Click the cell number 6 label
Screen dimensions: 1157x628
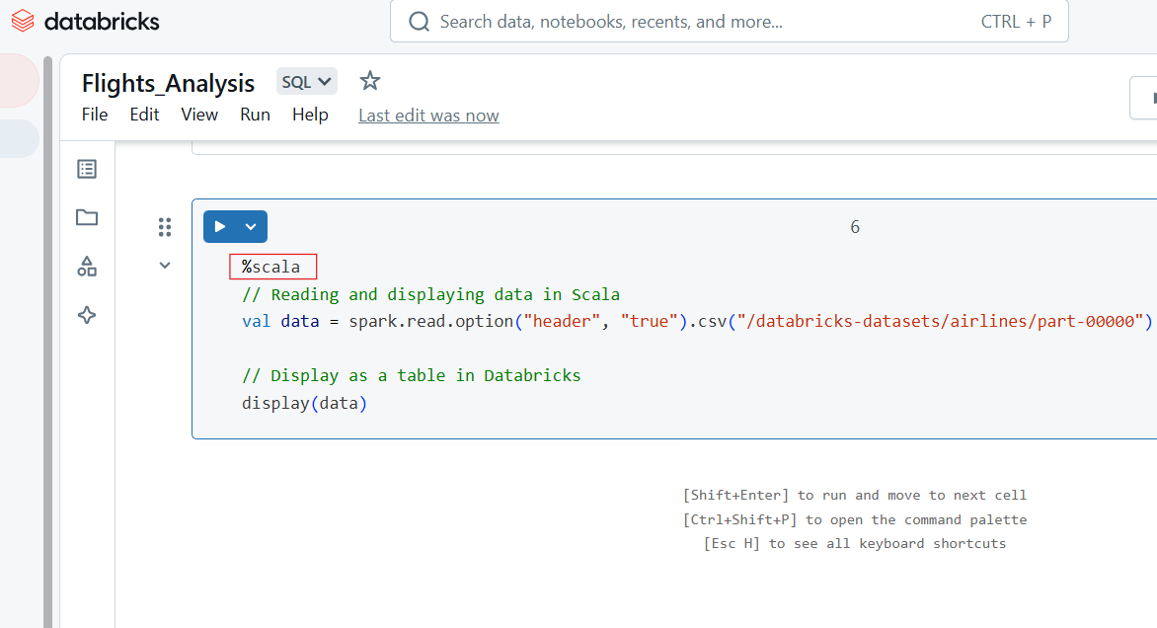(x=855, y=227)
